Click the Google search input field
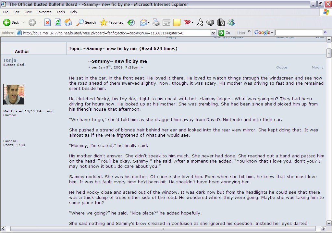 pyautogui.click(x=299, y=33)
